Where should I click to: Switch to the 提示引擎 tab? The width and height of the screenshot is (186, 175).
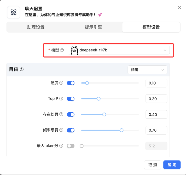94,27
